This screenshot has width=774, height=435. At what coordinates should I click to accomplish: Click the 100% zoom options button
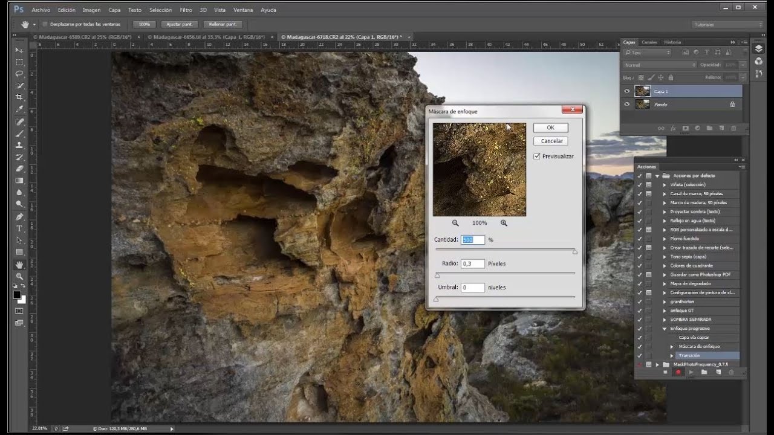[144, 24]
